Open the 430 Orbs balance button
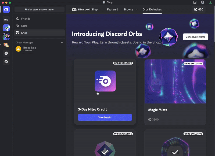 coord(199,9)
